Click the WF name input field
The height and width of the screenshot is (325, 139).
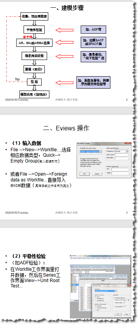point(120,169)
